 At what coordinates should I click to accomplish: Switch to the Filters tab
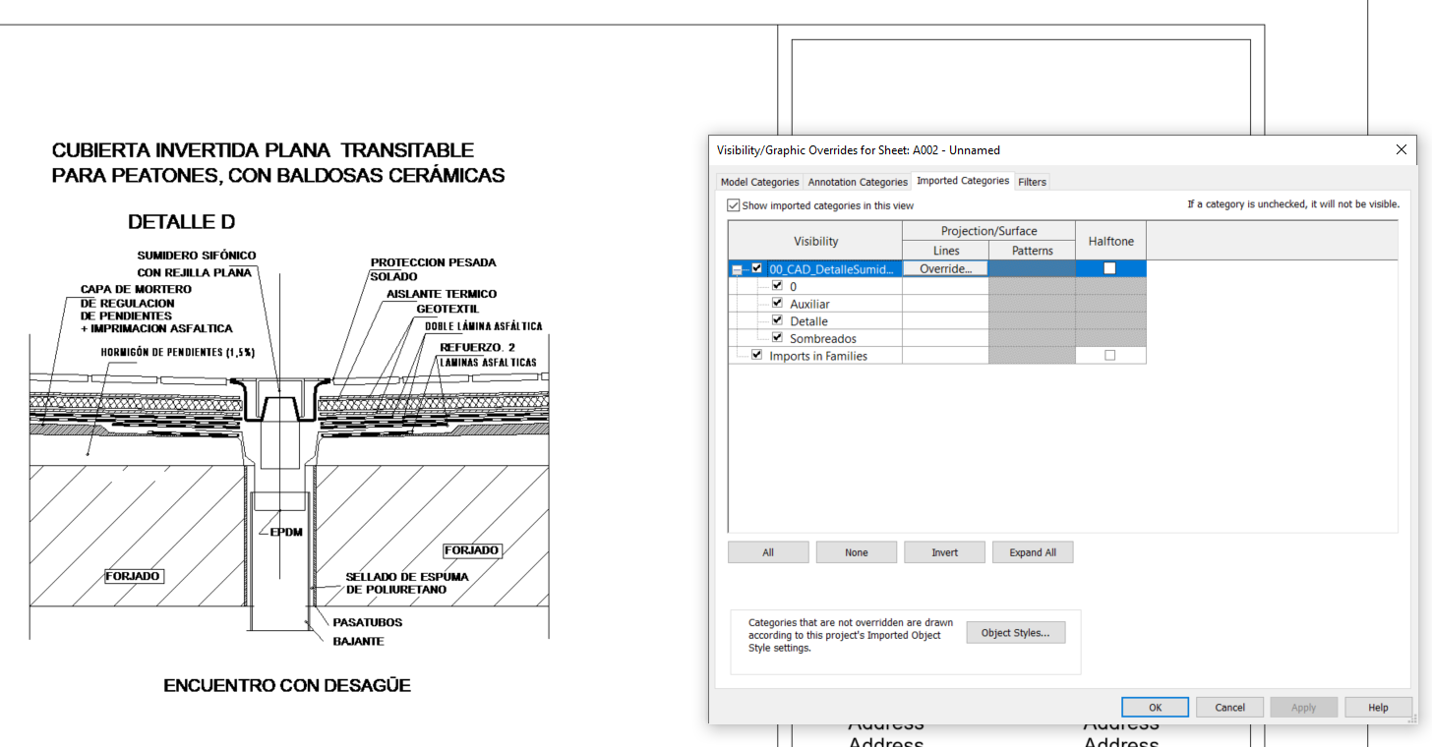(x=1032, y=182)
